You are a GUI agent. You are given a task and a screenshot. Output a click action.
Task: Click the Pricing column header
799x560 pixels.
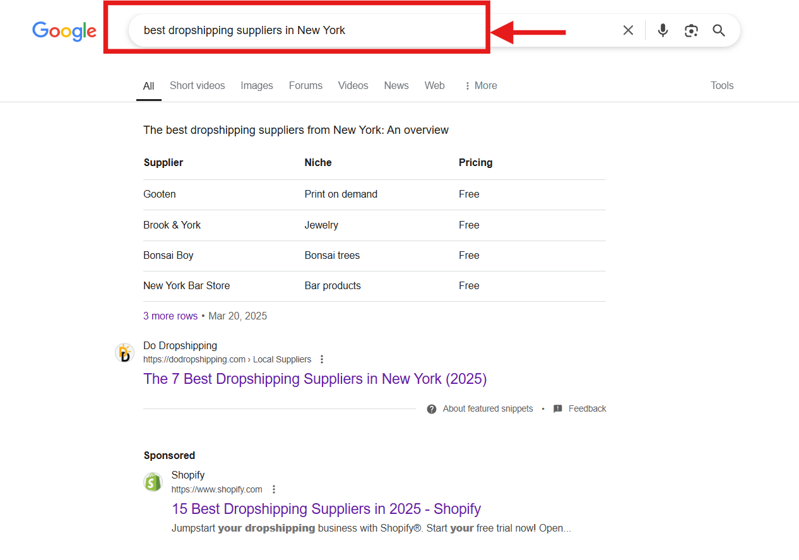coord(476,162)
